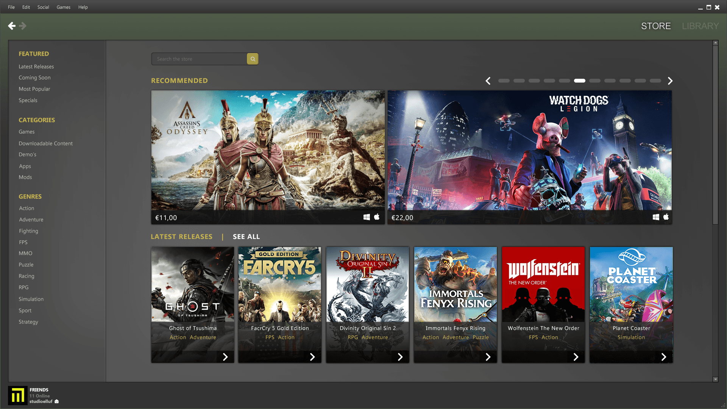Browse the Demo's category
Viewport: 727px width, 409px height.
point(28,155)
